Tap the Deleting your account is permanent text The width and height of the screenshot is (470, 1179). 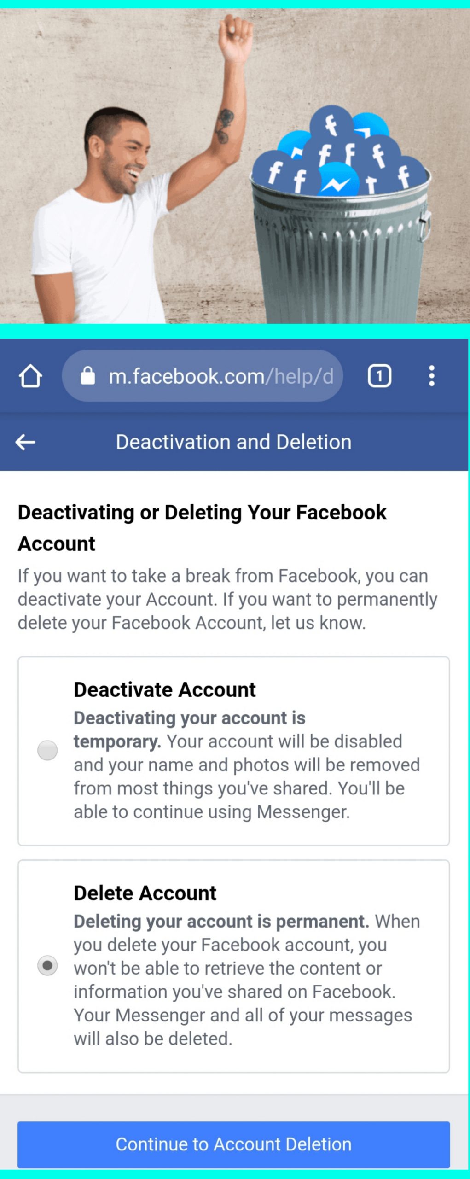pos(221,922)
